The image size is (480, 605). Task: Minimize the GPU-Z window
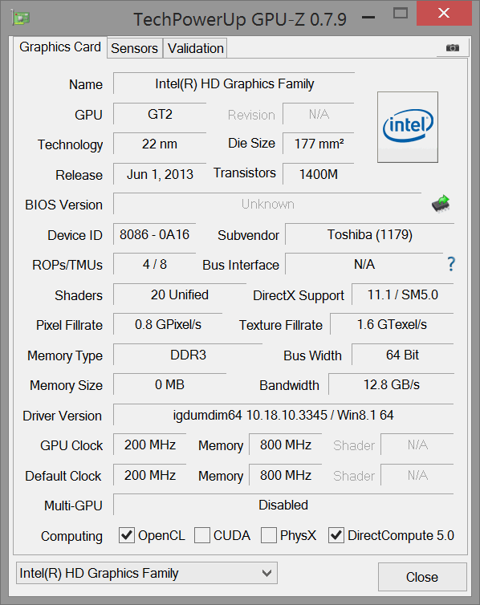[x=368, y=18]
